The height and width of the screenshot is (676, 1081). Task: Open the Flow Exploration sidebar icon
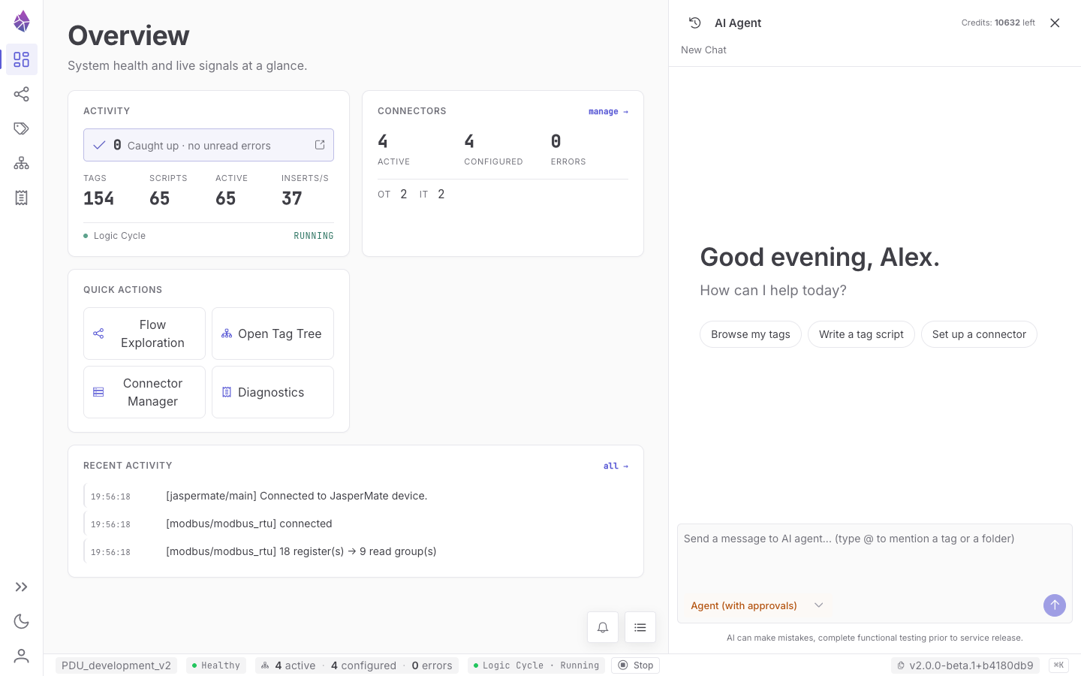click(22, 94)
